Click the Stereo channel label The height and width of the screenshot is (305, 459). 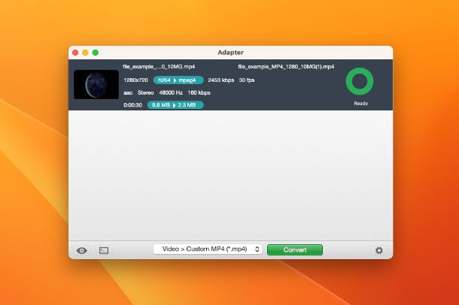coord(145,92)
